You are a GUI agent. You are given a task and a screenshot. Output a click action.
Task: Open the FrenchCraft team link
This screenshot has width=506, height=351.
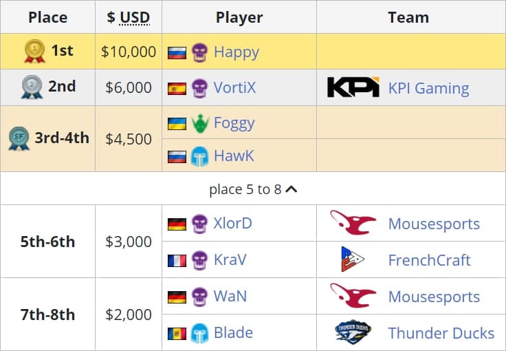[429, 260]
